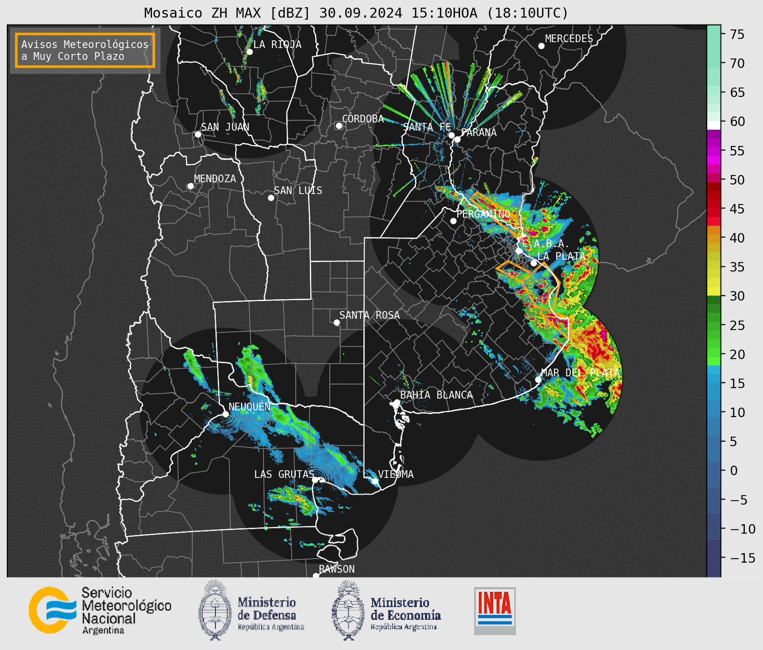Click the La Rioja city marker dot
The width and height of the screenshot is (763, 650).
click(249, 52)
